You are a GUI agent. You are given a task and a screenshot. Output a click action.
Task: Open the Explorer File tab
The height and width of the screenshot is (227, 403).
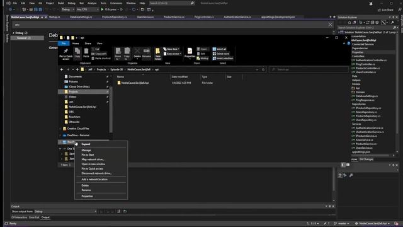coord(64,44)
